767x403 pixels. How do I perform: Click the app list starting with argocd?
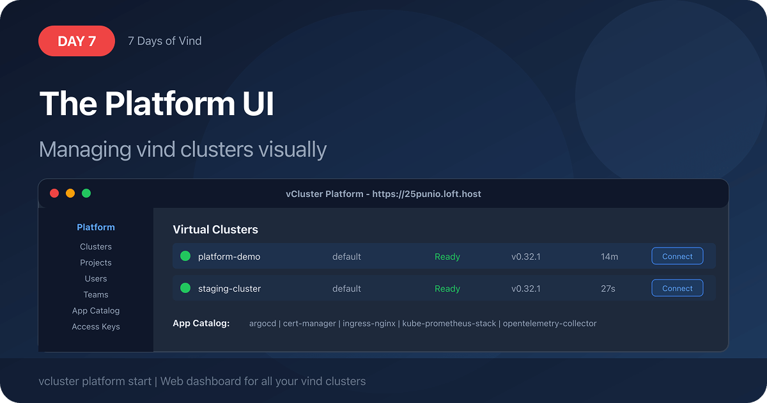(x=422, y=324)
